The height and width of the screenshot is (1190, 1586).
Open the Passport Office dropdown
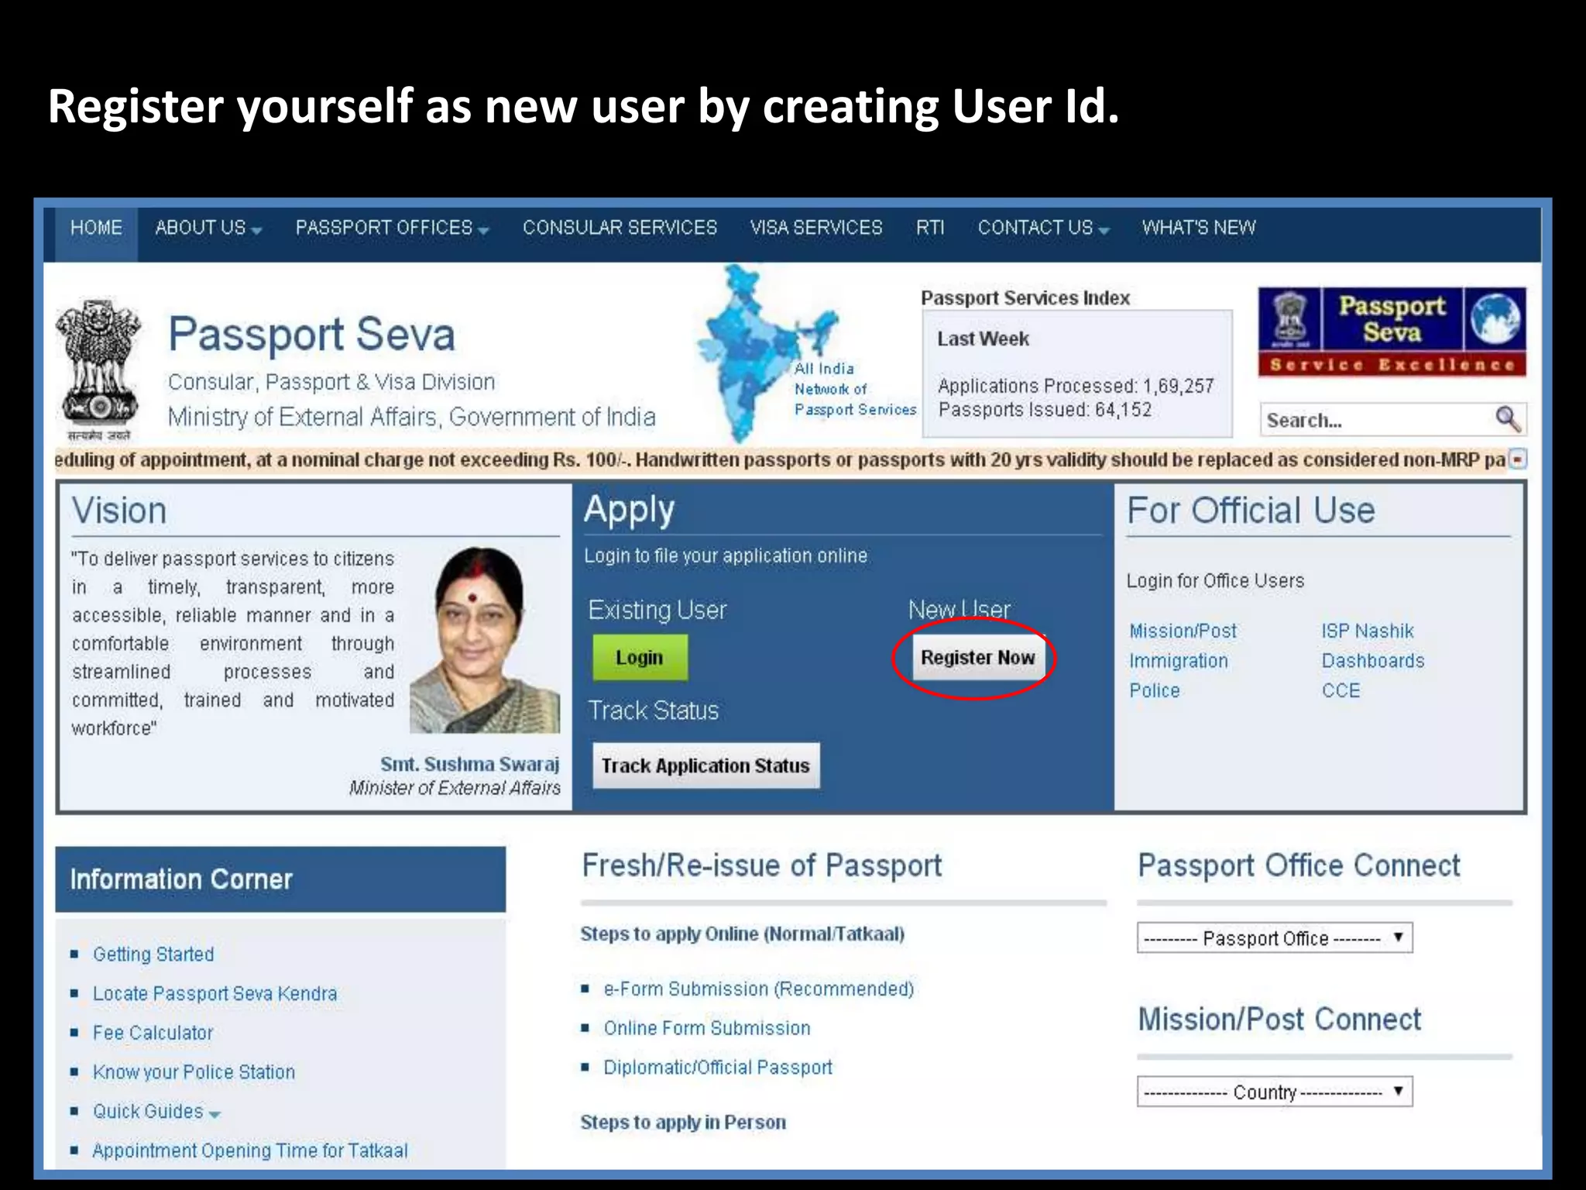(x=1275, y=937)
